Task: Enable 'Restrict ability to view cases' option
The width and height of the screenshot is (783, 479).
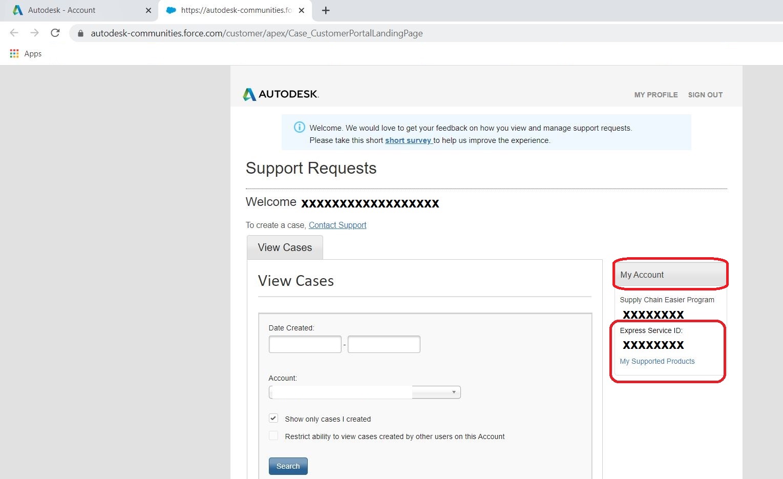Action: pos(273,435)
